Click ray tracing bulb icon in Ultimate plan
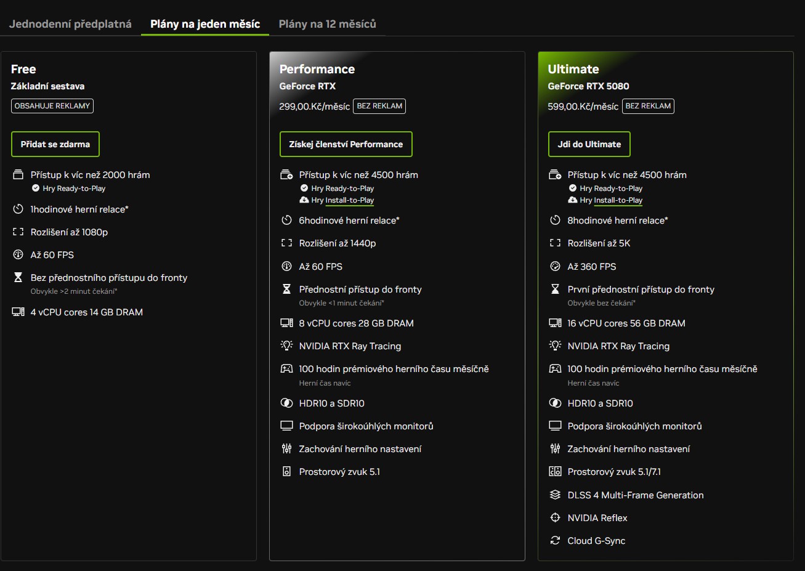The image size is (805, 571). pyautogui.click(x=555, y=346)
